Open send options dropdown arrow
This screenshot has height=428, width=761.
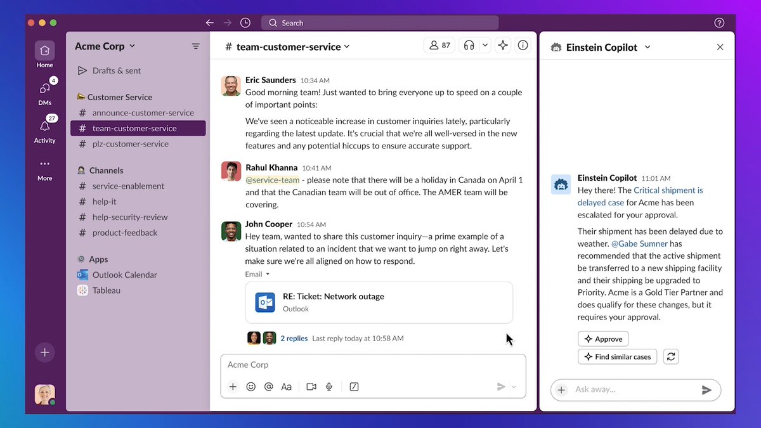[x=514, y=387]
